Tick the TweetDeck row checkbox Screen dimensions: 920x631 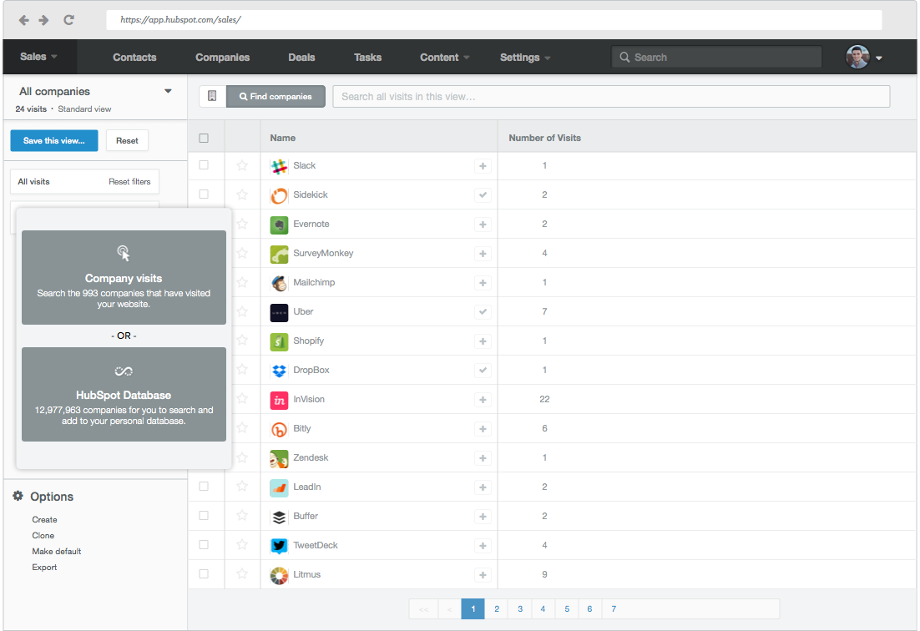pos(204,545)
